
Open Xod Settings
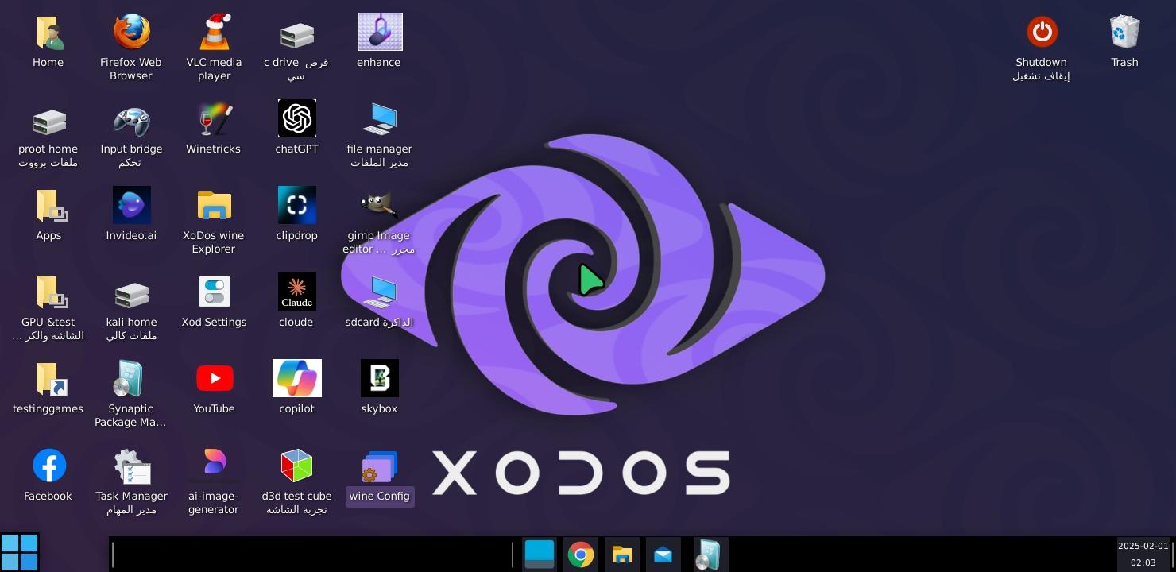[214, 292]
